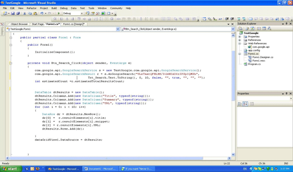Switch to the Form1.cs [Design]* tab
Image resolution: width=293 pixels, height=172 pixels.
pos(74,24)
